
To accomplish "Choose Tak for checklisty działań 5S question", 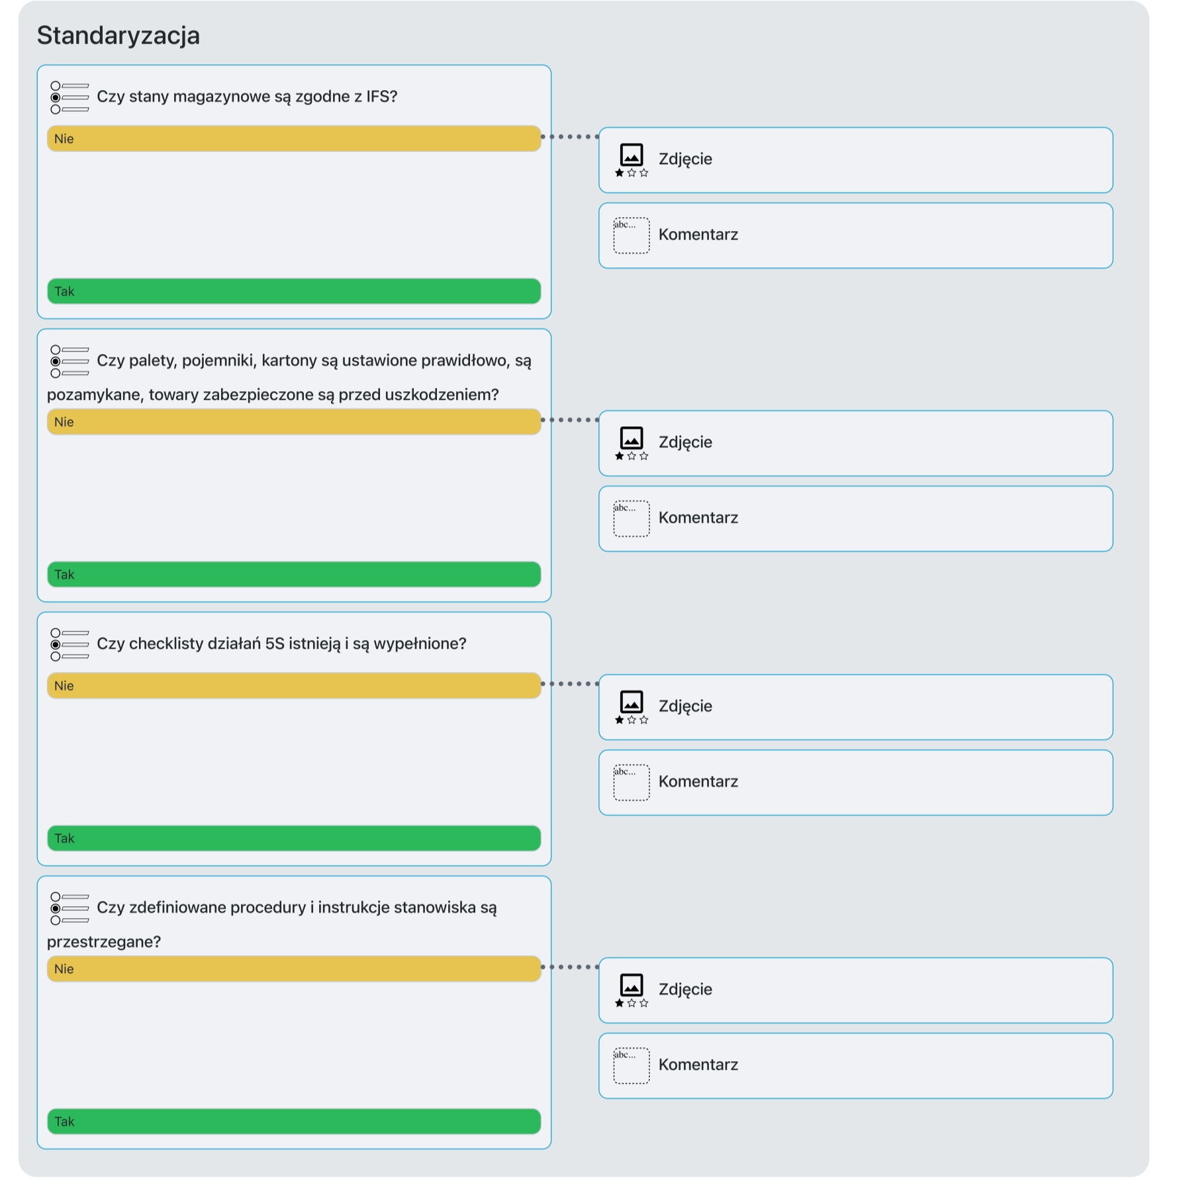I will tap(294, 838).
